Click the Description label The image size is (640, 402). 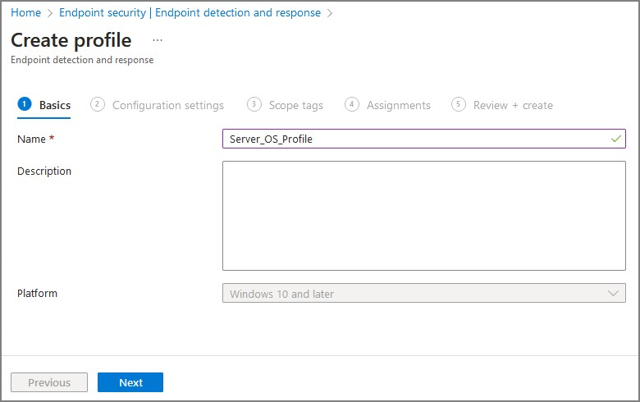click(44, 171)
